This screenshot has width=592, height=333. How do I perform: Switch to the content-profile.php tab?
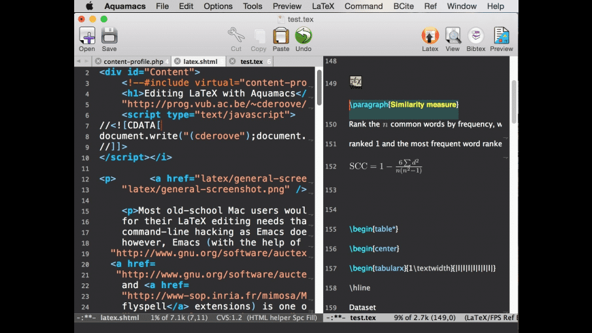click(x=133, y=62)
